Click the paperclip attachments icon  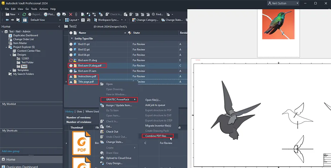(76, 14)
